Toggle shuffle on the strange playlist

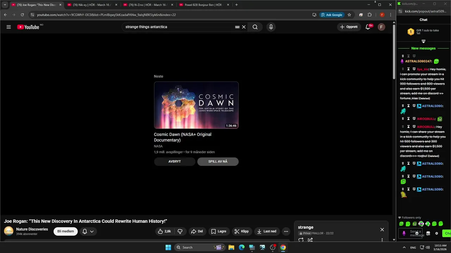[310, 240]
